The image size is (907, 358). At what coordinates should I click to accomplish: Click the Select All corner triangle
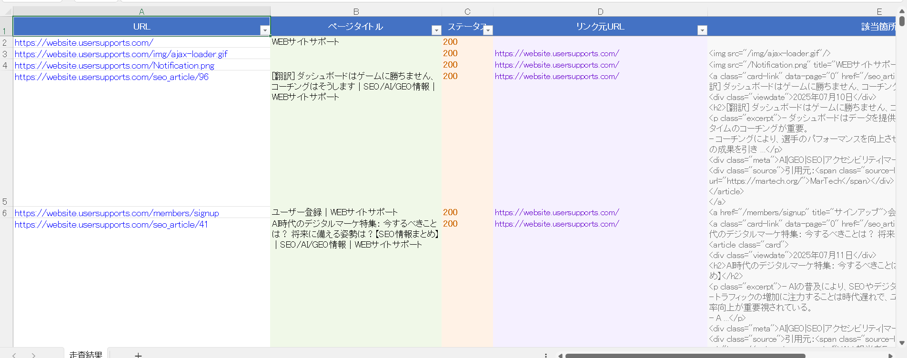pyautogui.click(x=6, y=11)
